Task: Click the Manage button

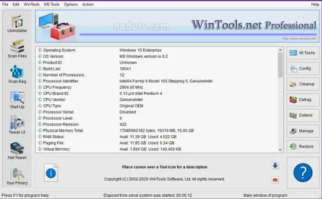Action: click(x=303, y=131)
